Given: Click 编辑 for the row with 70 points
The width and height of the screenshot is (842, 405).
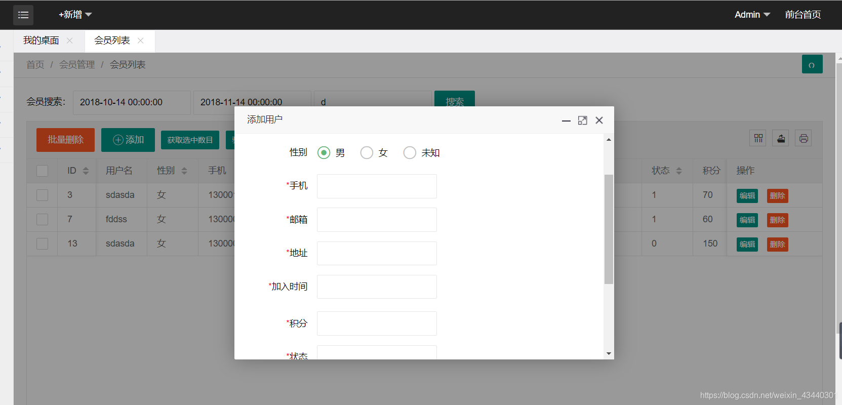Looking at the screenshot, I should (x=747, y=195).
